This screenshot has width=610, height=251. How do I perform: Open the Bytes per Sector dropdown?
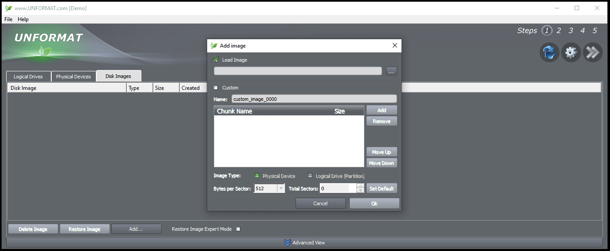tap(281, 188)
